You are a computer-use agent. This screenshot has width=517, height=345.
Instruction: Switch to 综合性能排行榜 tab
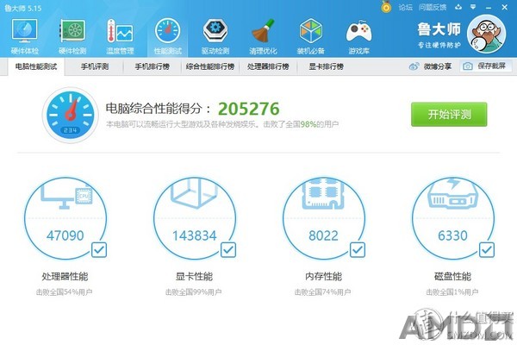click(210, 66)
